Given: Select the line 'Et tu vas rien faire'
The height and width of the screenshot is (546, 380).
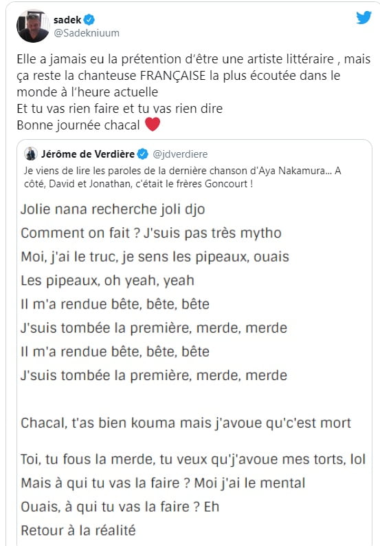Looking at the screenshot, I should 120,109.
